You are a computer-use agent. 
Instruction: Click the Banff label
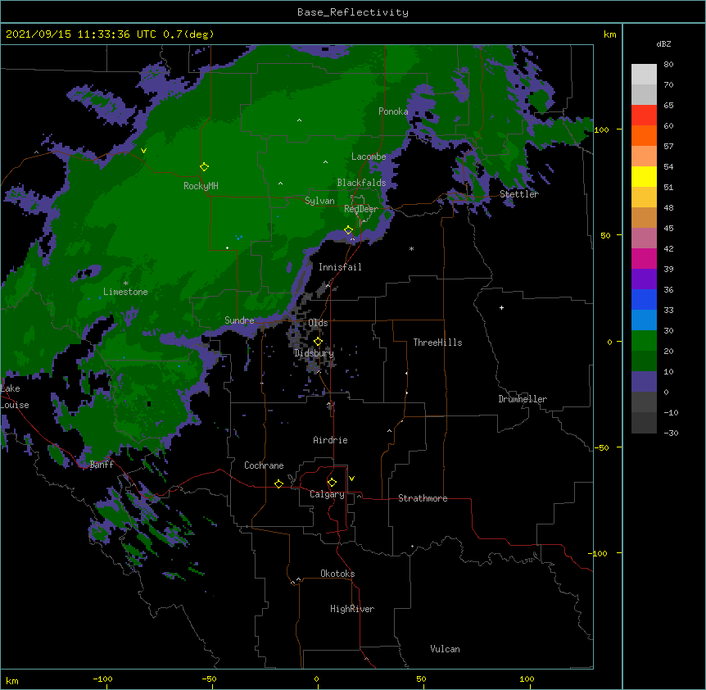tap(102, 465)
